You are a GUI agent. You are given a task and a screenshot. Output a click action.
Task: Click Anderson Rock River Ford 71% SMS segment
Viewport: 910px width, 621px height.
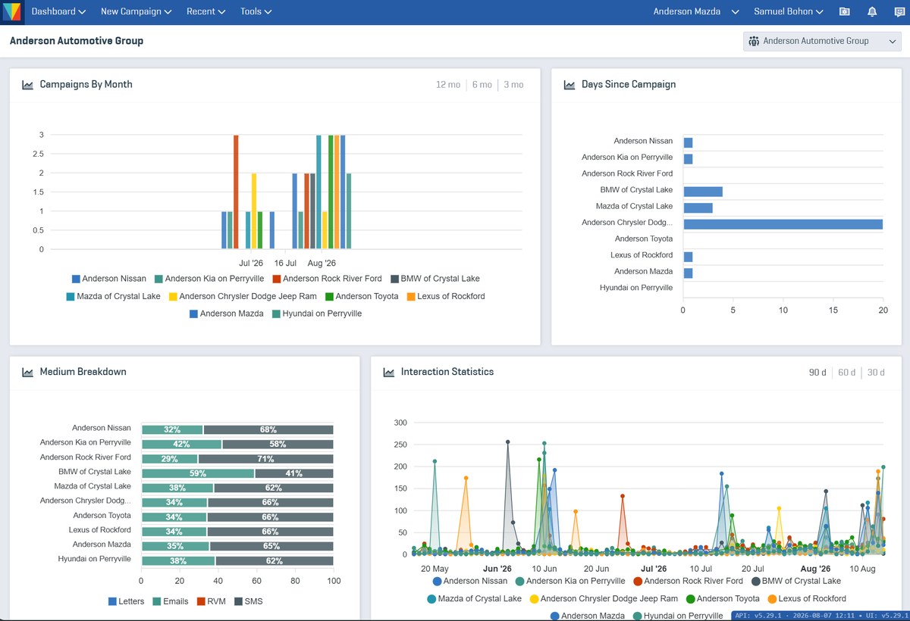pos(265,459)
